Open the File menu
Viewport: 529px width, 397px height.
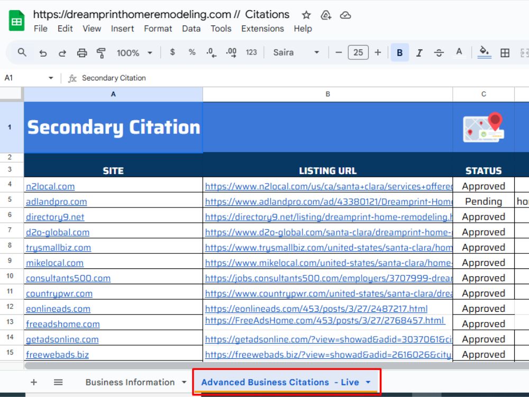pyautogui.click(x=41, y=29)
